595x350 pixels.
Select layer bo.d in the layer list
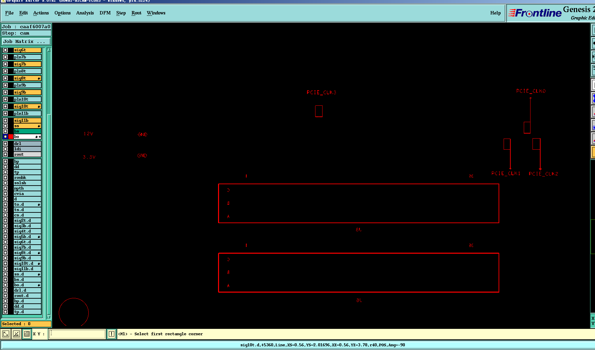[27, 285]
